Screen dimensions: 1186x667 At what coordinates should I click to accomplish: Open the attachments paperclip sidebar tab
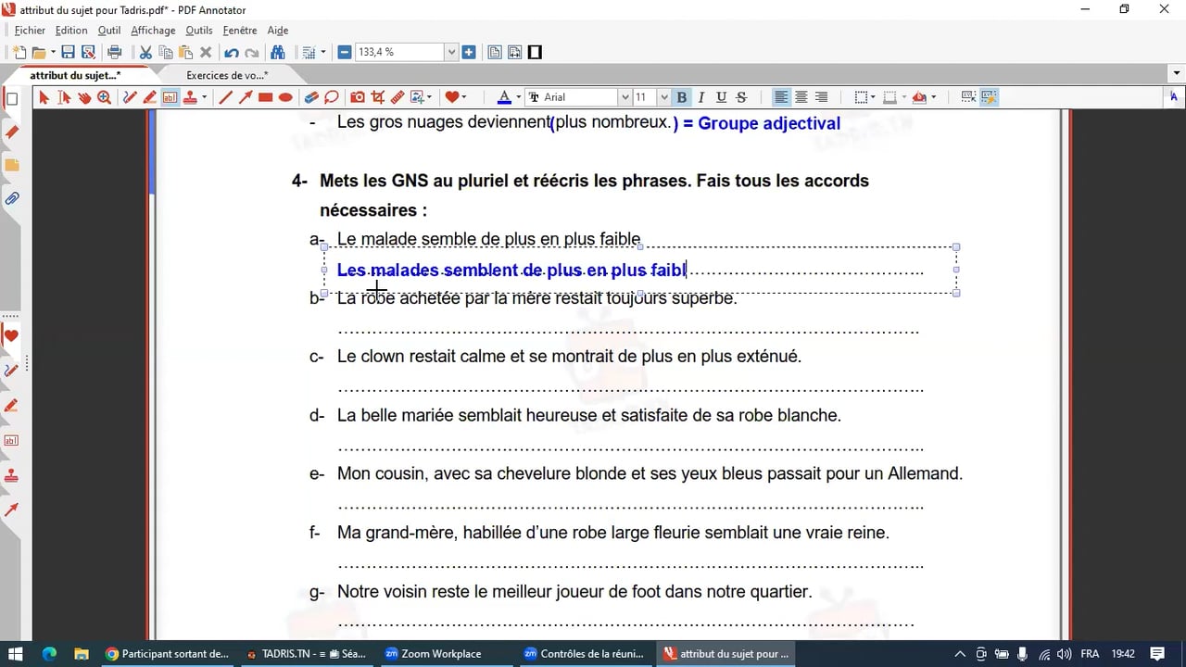tap(12, 198)
